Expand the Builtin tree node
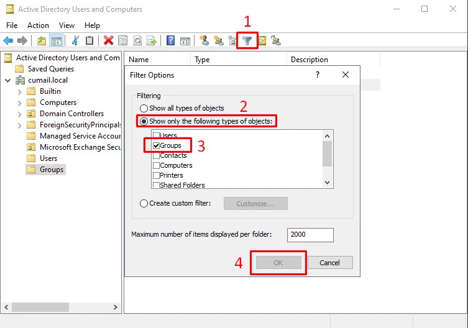Image resolution: width=468 pixels, height=328 pixels. pyautogui.click(x=20, y=91)
